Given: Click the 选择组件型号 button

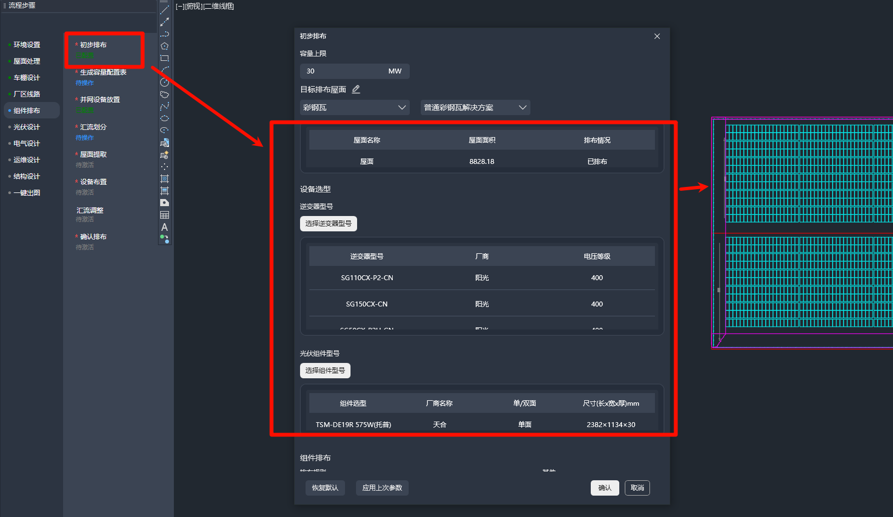Looking at the screenshot, I should click(325, 371).
